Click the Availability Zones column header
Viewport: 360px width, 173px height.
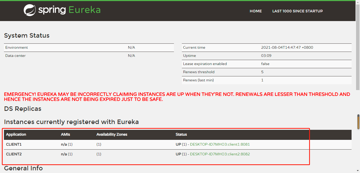point(112,135)
